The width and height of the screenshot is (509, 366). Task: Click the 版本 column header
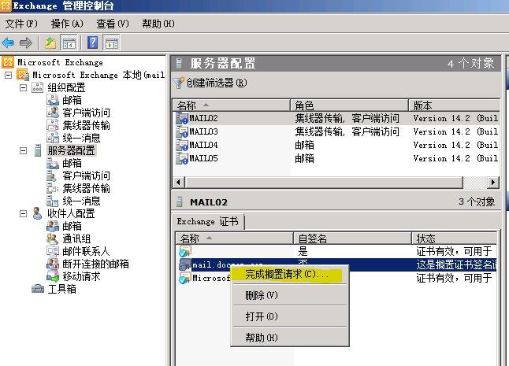coord(454,105)
